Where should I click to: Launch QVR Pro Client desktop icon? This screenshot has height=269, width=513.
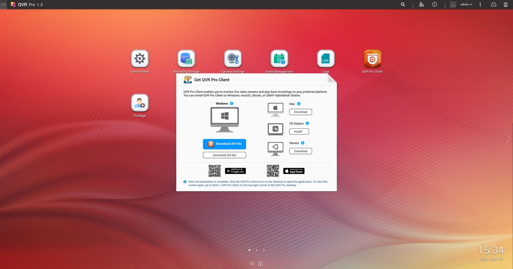pyautogui.click(x=372, y=59)
